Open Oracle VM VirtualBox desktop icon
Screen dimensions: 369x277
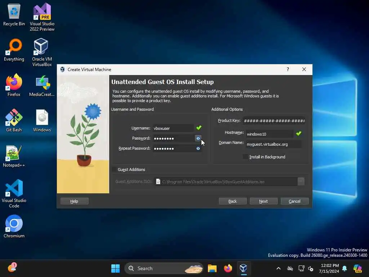tap(42, 52)
